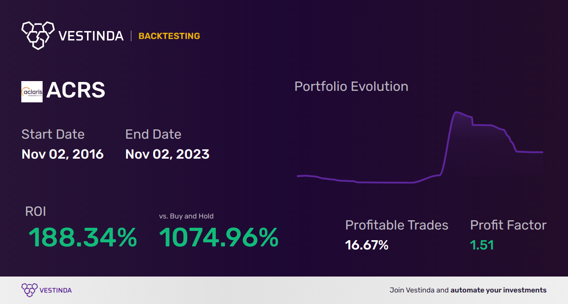568x304 pixels.
Task: Click the End Date label
Action: coord(153,134)
